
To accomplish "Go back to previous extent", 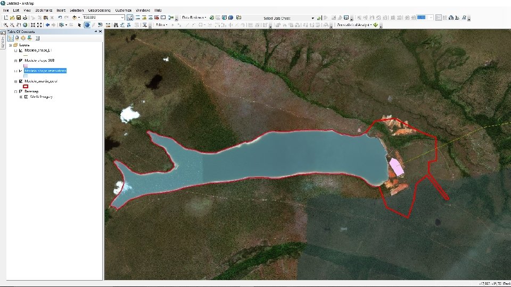I will click(47, 25).
